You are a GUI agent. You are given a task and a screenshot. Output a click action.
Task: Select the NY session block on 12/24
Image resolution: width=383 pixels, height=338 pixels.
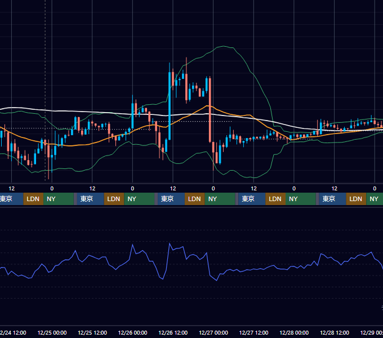59,199
